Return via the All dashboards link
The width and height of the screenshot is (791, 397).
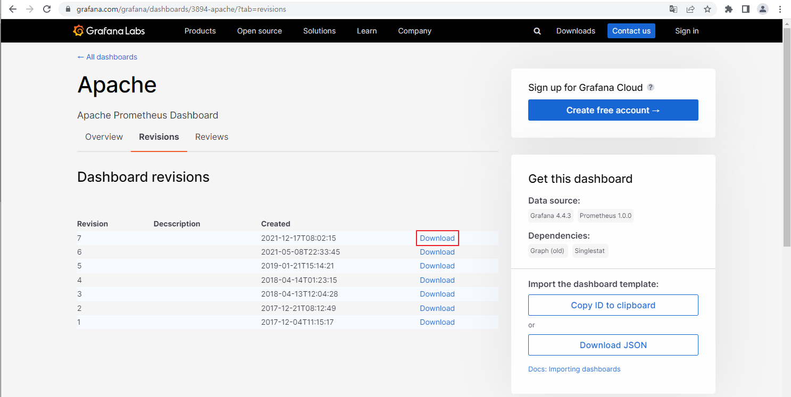[x=107, y=57]
